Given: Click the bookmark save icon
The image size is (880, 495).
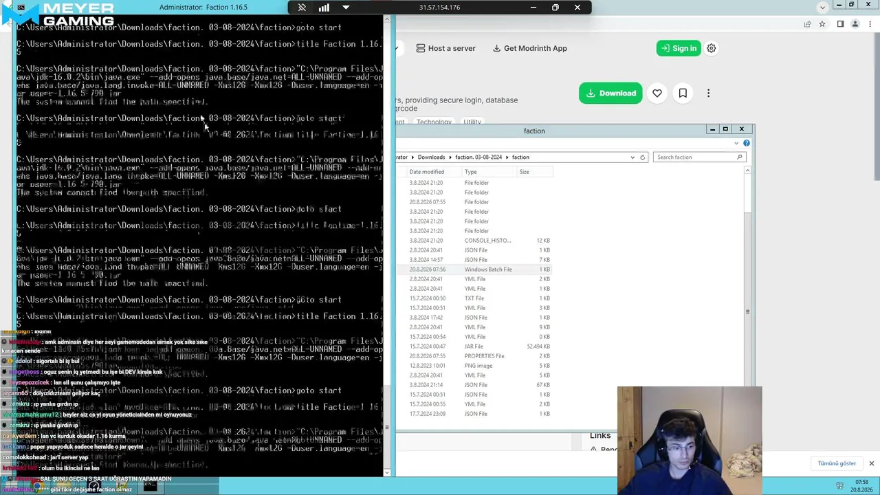Looking at the screenshot, I should coord(683,93).
